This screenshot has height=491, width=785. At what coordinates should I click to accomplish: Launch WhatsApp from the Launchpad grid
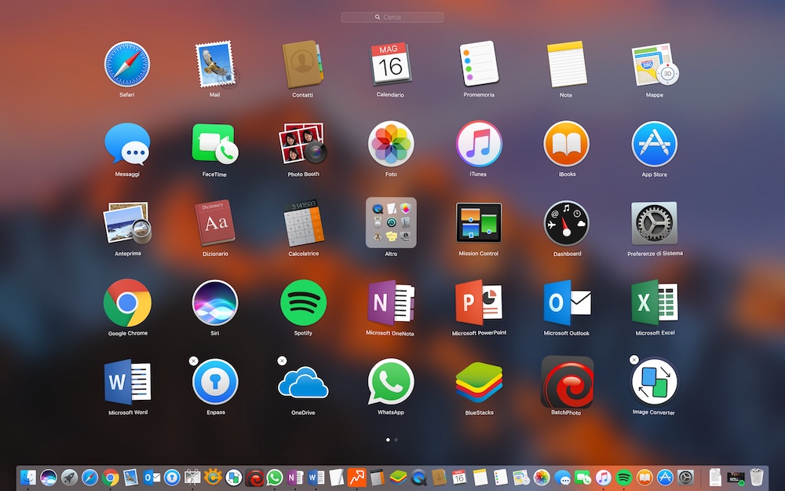(391, 382)
